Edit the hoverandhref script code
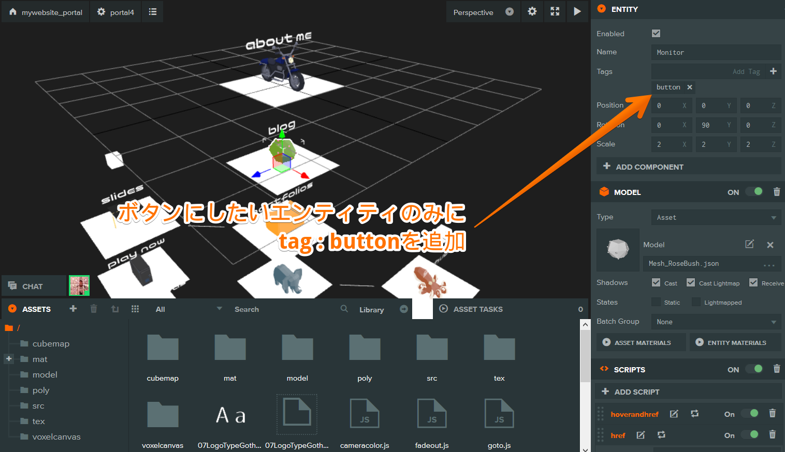 click(674, 414)
